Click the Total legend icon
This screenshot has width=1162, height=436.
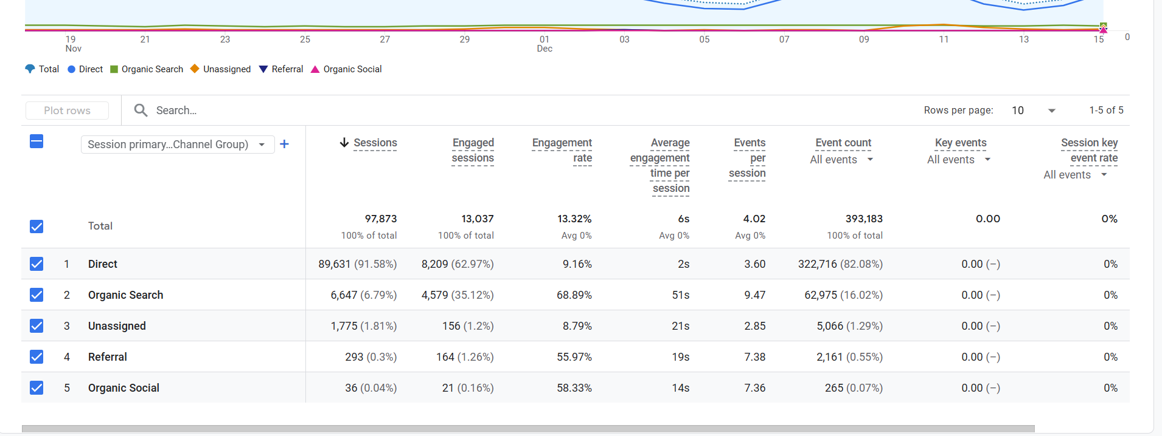[30, 69]
